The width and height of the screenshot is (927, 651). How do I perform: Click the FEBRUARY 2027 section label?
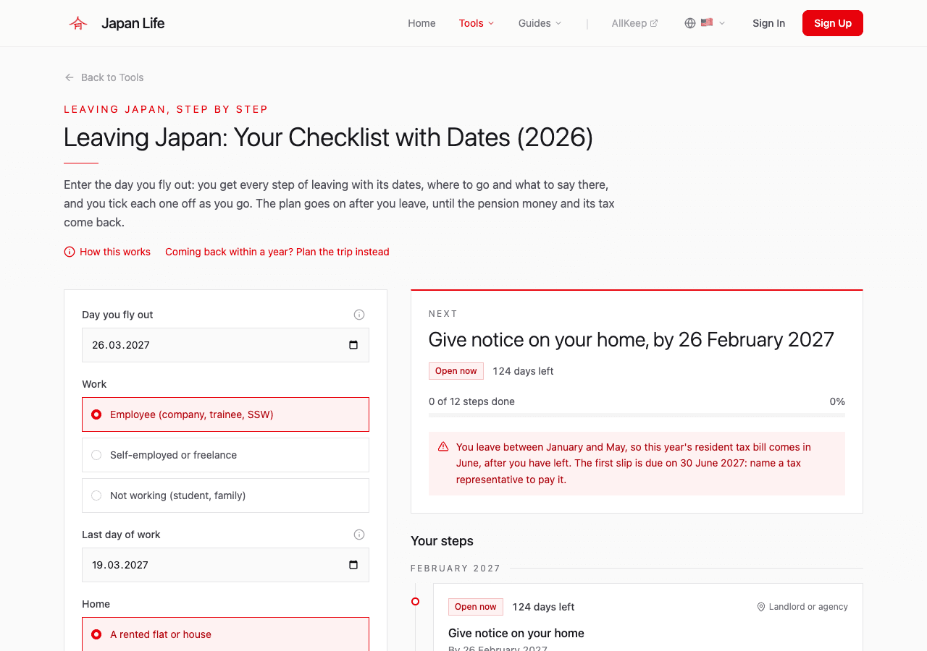456,569
